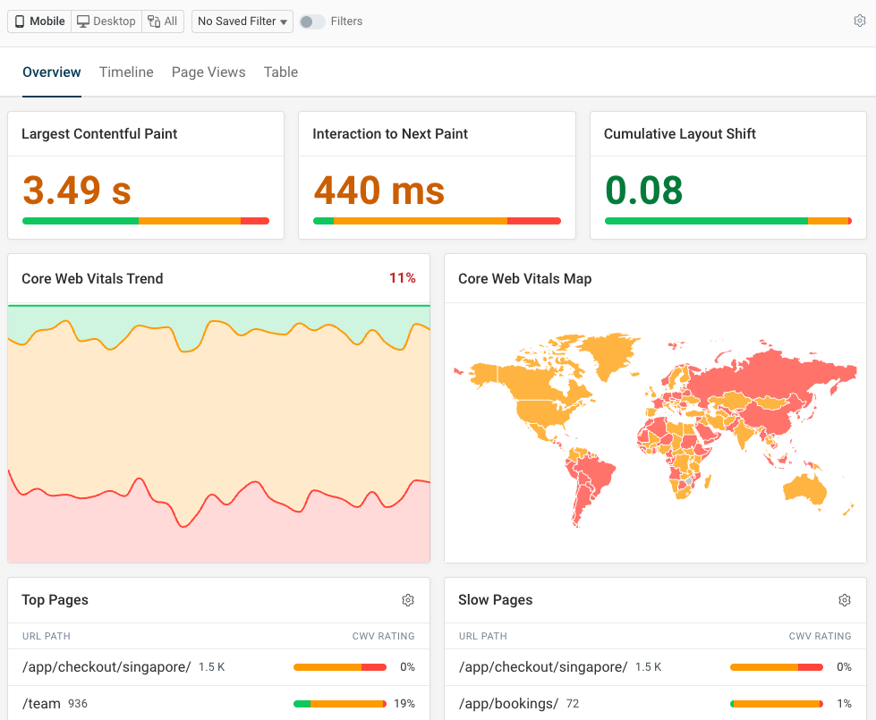Click the red 11% trend indicator
This screenshot has width=876, height=720.
coord(403,278)
